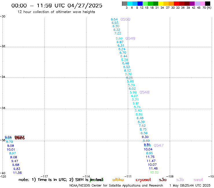214x188 pixels.
Task: Click the black swatch at the scale end
Action: click(x=208, y=3)
